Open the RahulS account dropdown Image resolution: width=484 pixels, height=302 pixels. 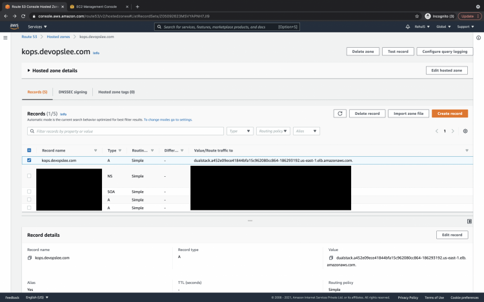tap(422, 27)
